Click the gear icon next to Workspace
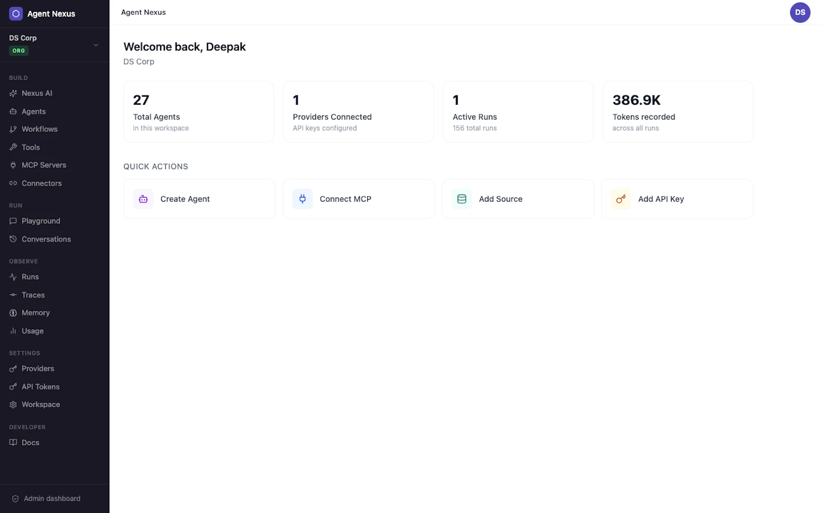The height and width of the screenshot is (513, 822). coord(13,405)
